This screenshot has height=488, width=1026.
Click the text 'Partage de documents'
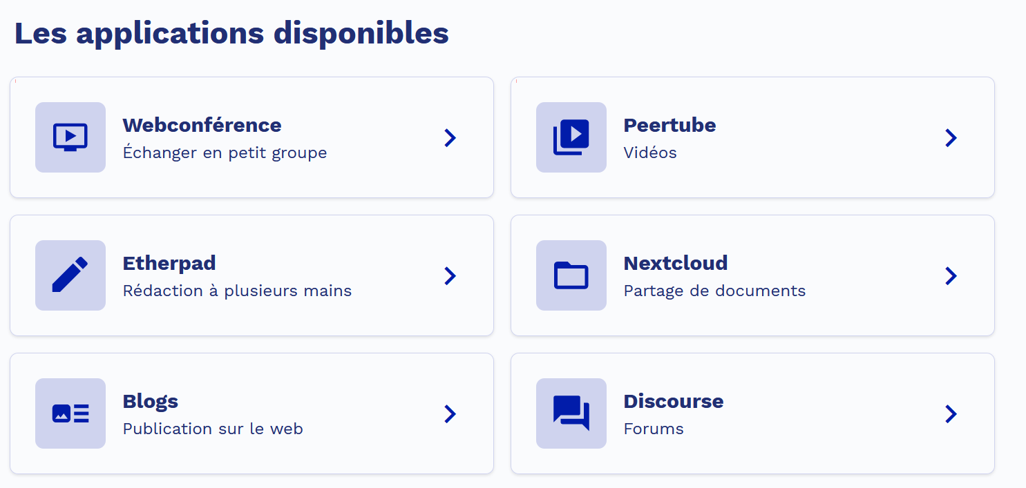click(x=714, y=291)
